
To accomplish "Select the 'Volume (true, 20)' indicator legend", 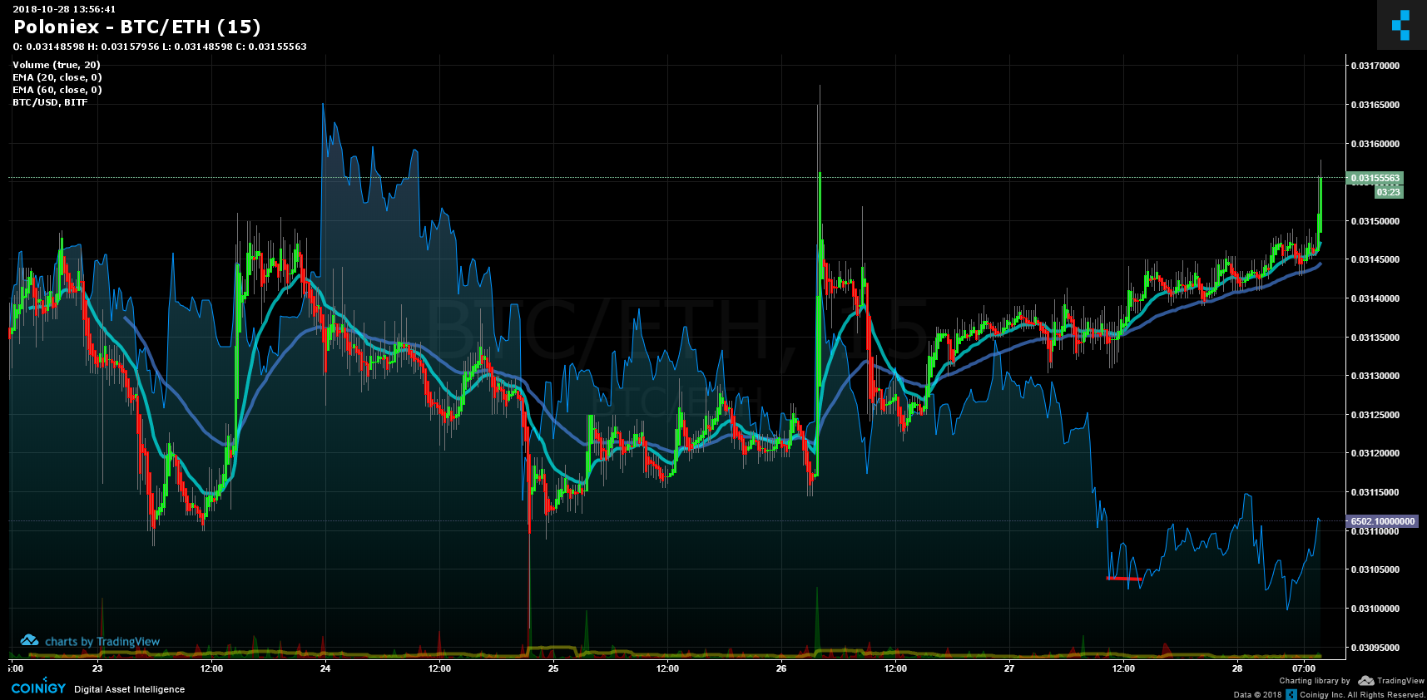I will point(57,65).
